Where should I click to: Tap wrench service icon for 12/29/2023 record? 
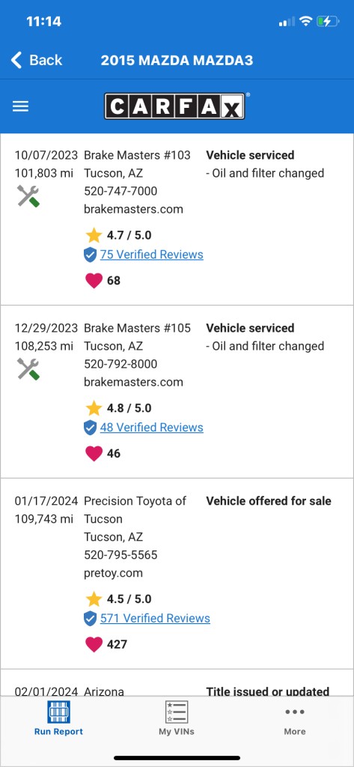point(28,369)
